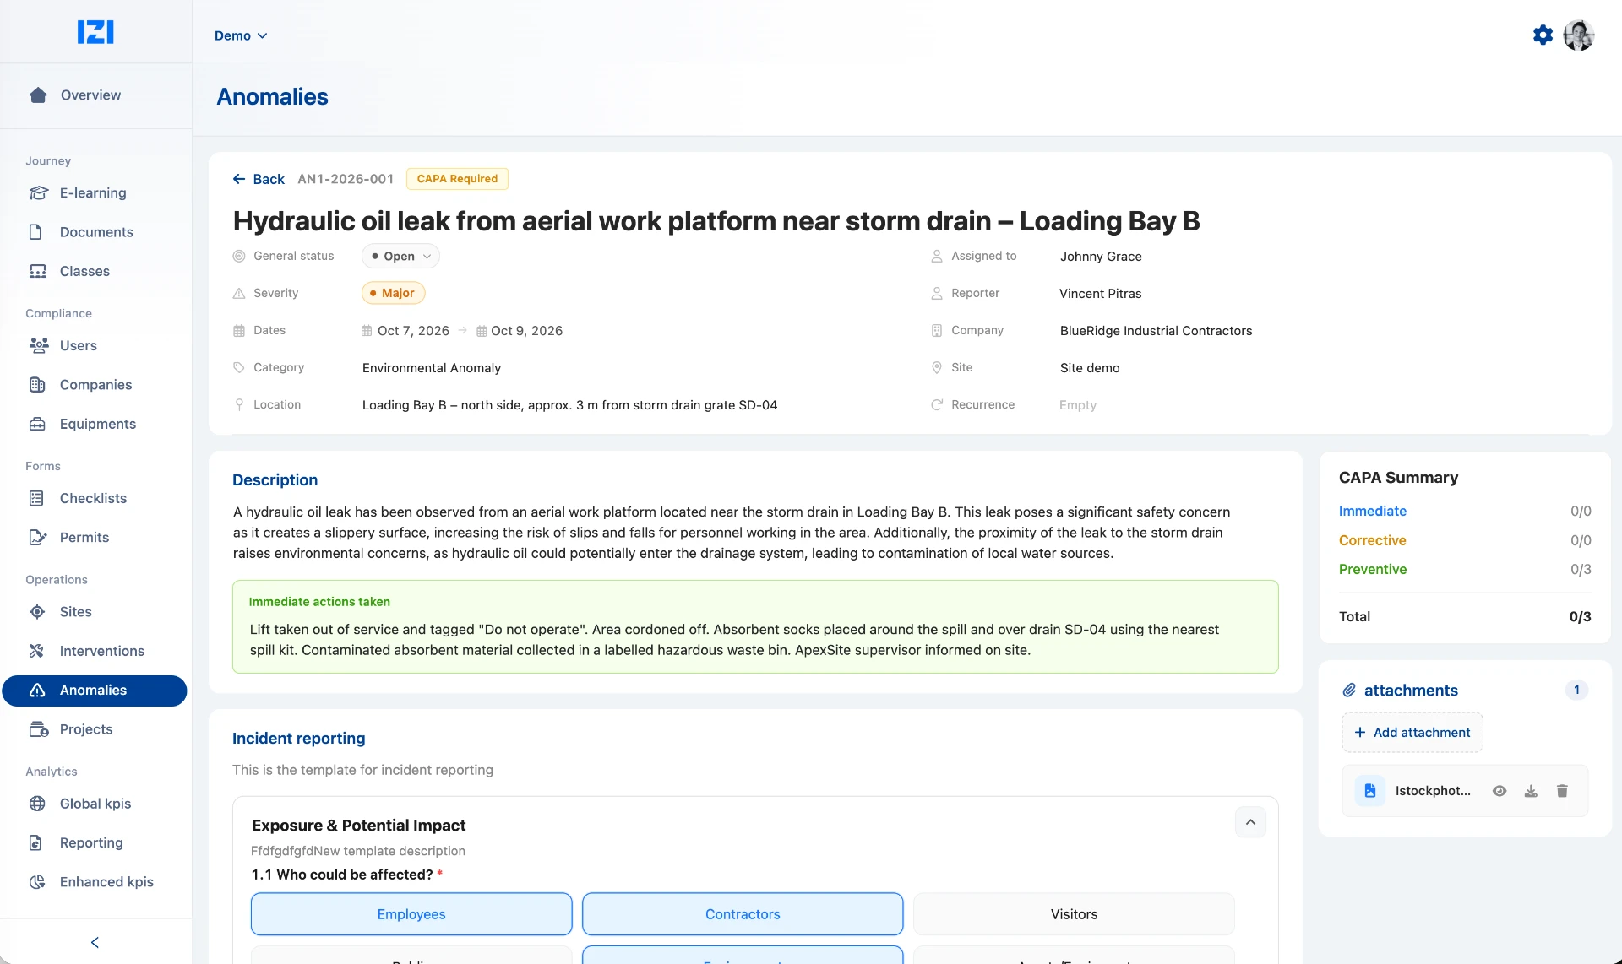This screenshot has height=964, width=1622.
Task: Click the Overview home icon
Action: [x=38, y=95]
